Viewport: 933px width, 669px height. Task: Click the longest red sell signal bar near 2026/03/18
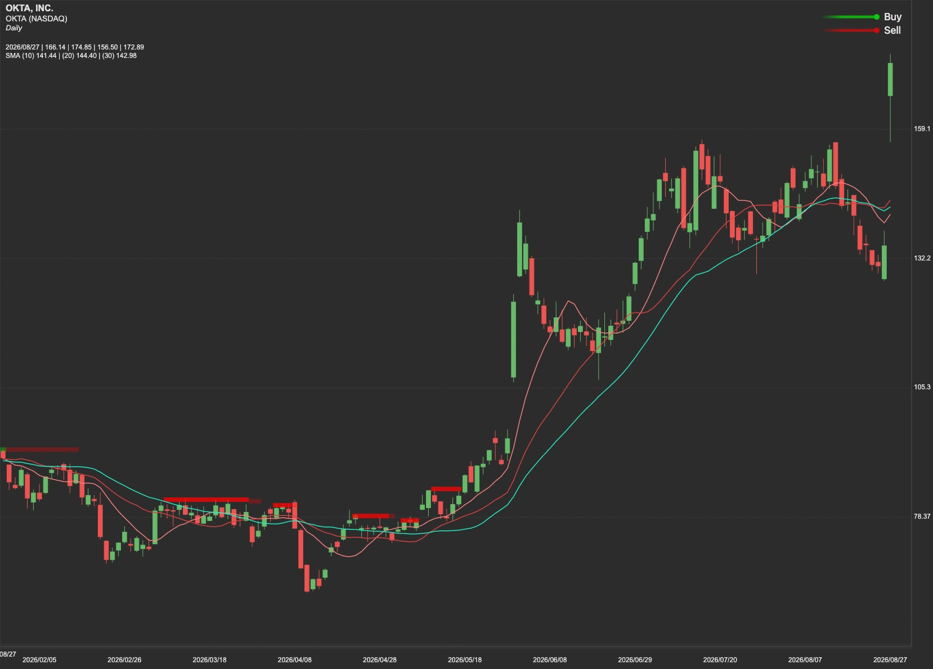[x=207, y=500]
